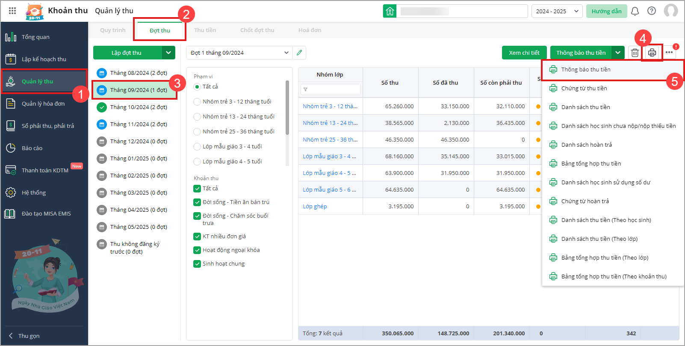Open the 'Đợt 1 tháng 09/2024' dropdown
Image resolution: width=685 pixels, height=346 pixels.
pos(239,53)
